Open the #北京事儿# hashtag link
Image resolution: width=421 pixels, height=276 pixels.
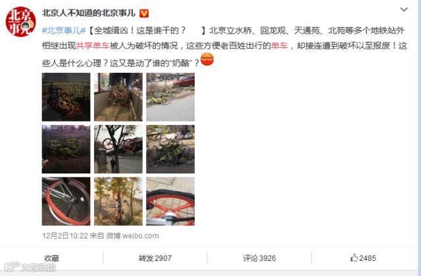click(x=64, y=31)
